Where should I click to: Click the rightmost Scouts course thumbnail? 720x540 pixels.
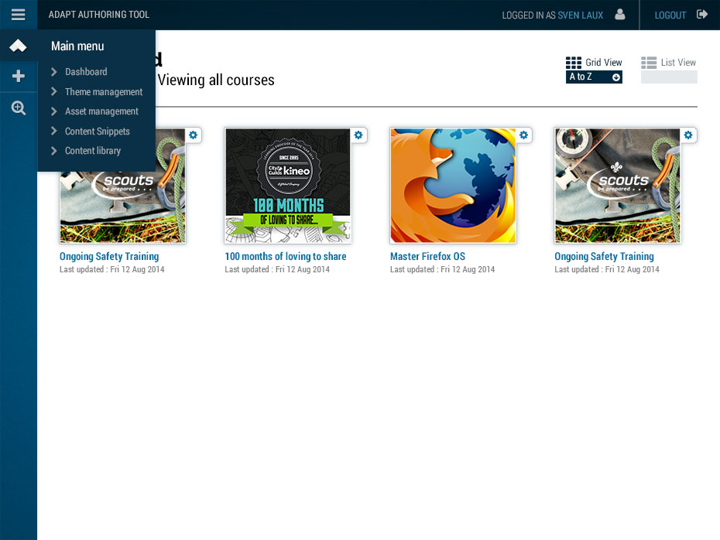click(618, 186)
